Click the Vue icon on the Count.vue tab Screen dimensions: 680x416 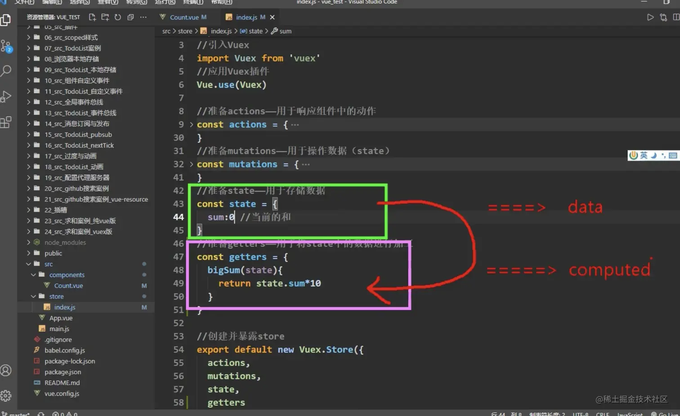pyautogui.click(x=162, y=17)
